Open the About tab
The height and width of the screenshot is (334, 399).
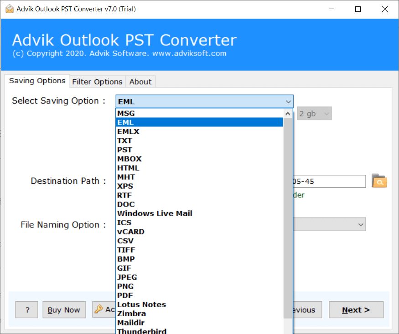[140, 82]
